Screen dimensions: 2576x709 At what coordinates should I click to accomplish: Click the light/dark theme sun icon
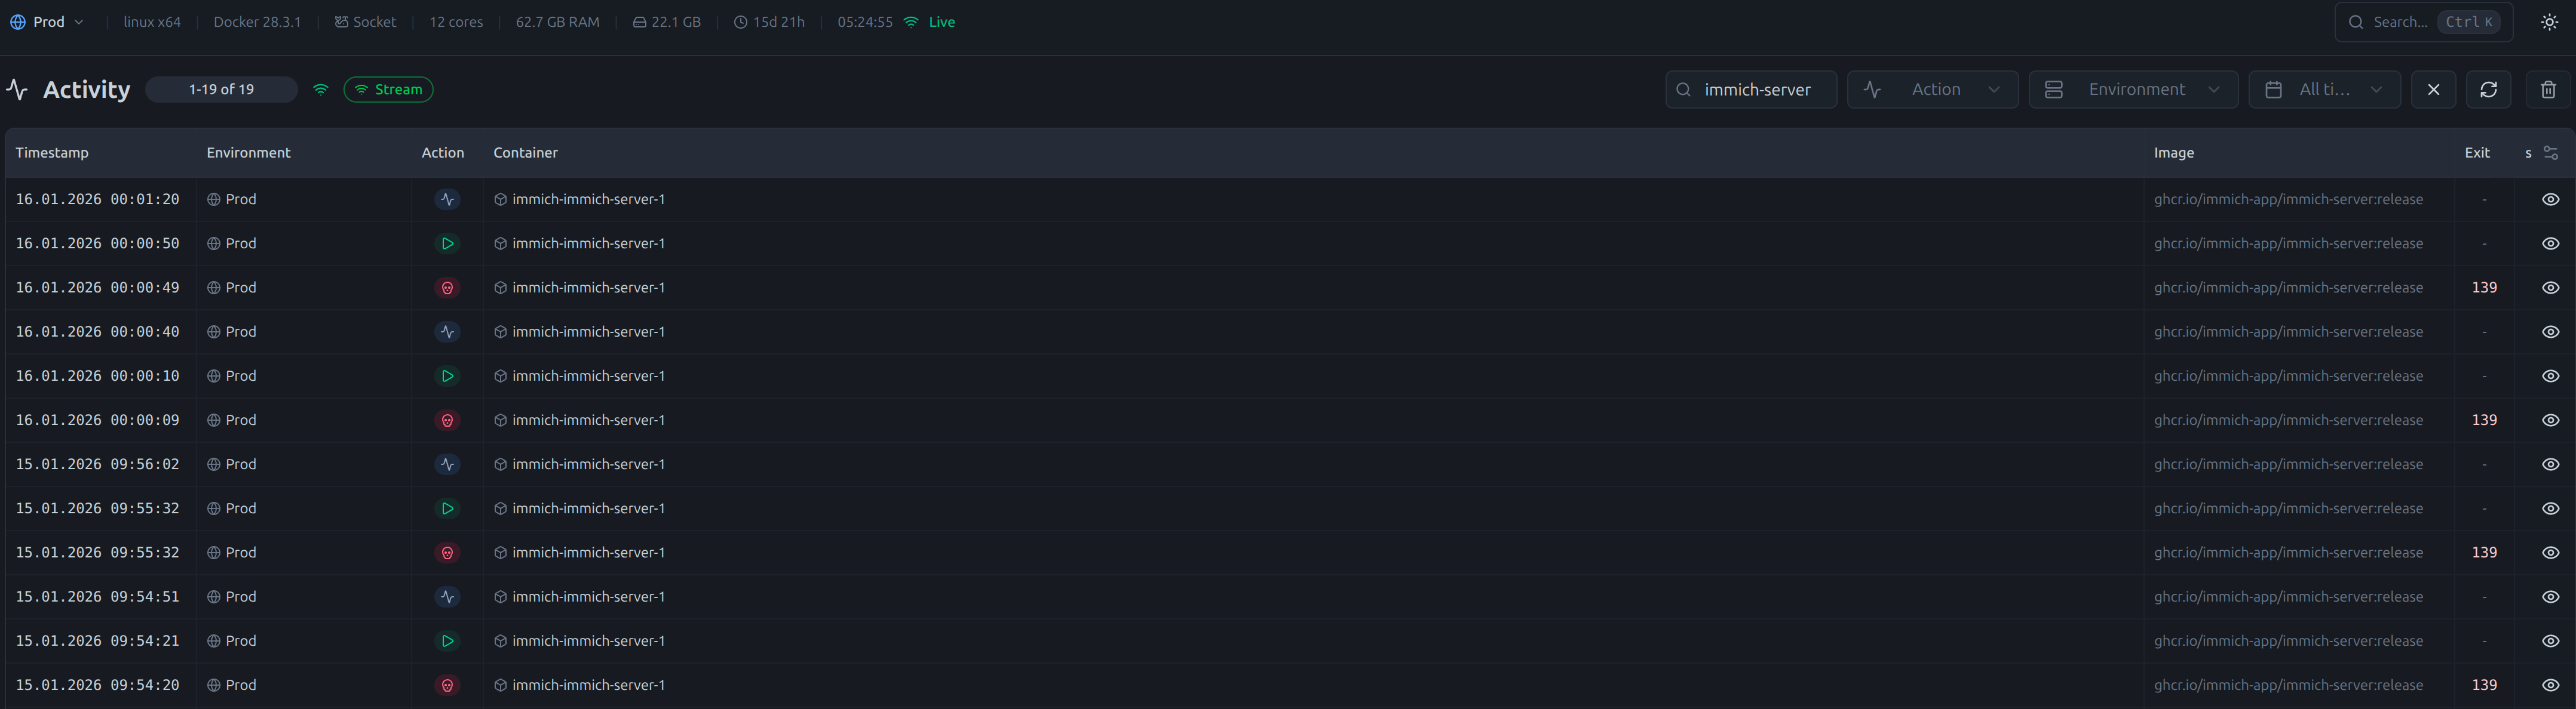pos(2549,22)
